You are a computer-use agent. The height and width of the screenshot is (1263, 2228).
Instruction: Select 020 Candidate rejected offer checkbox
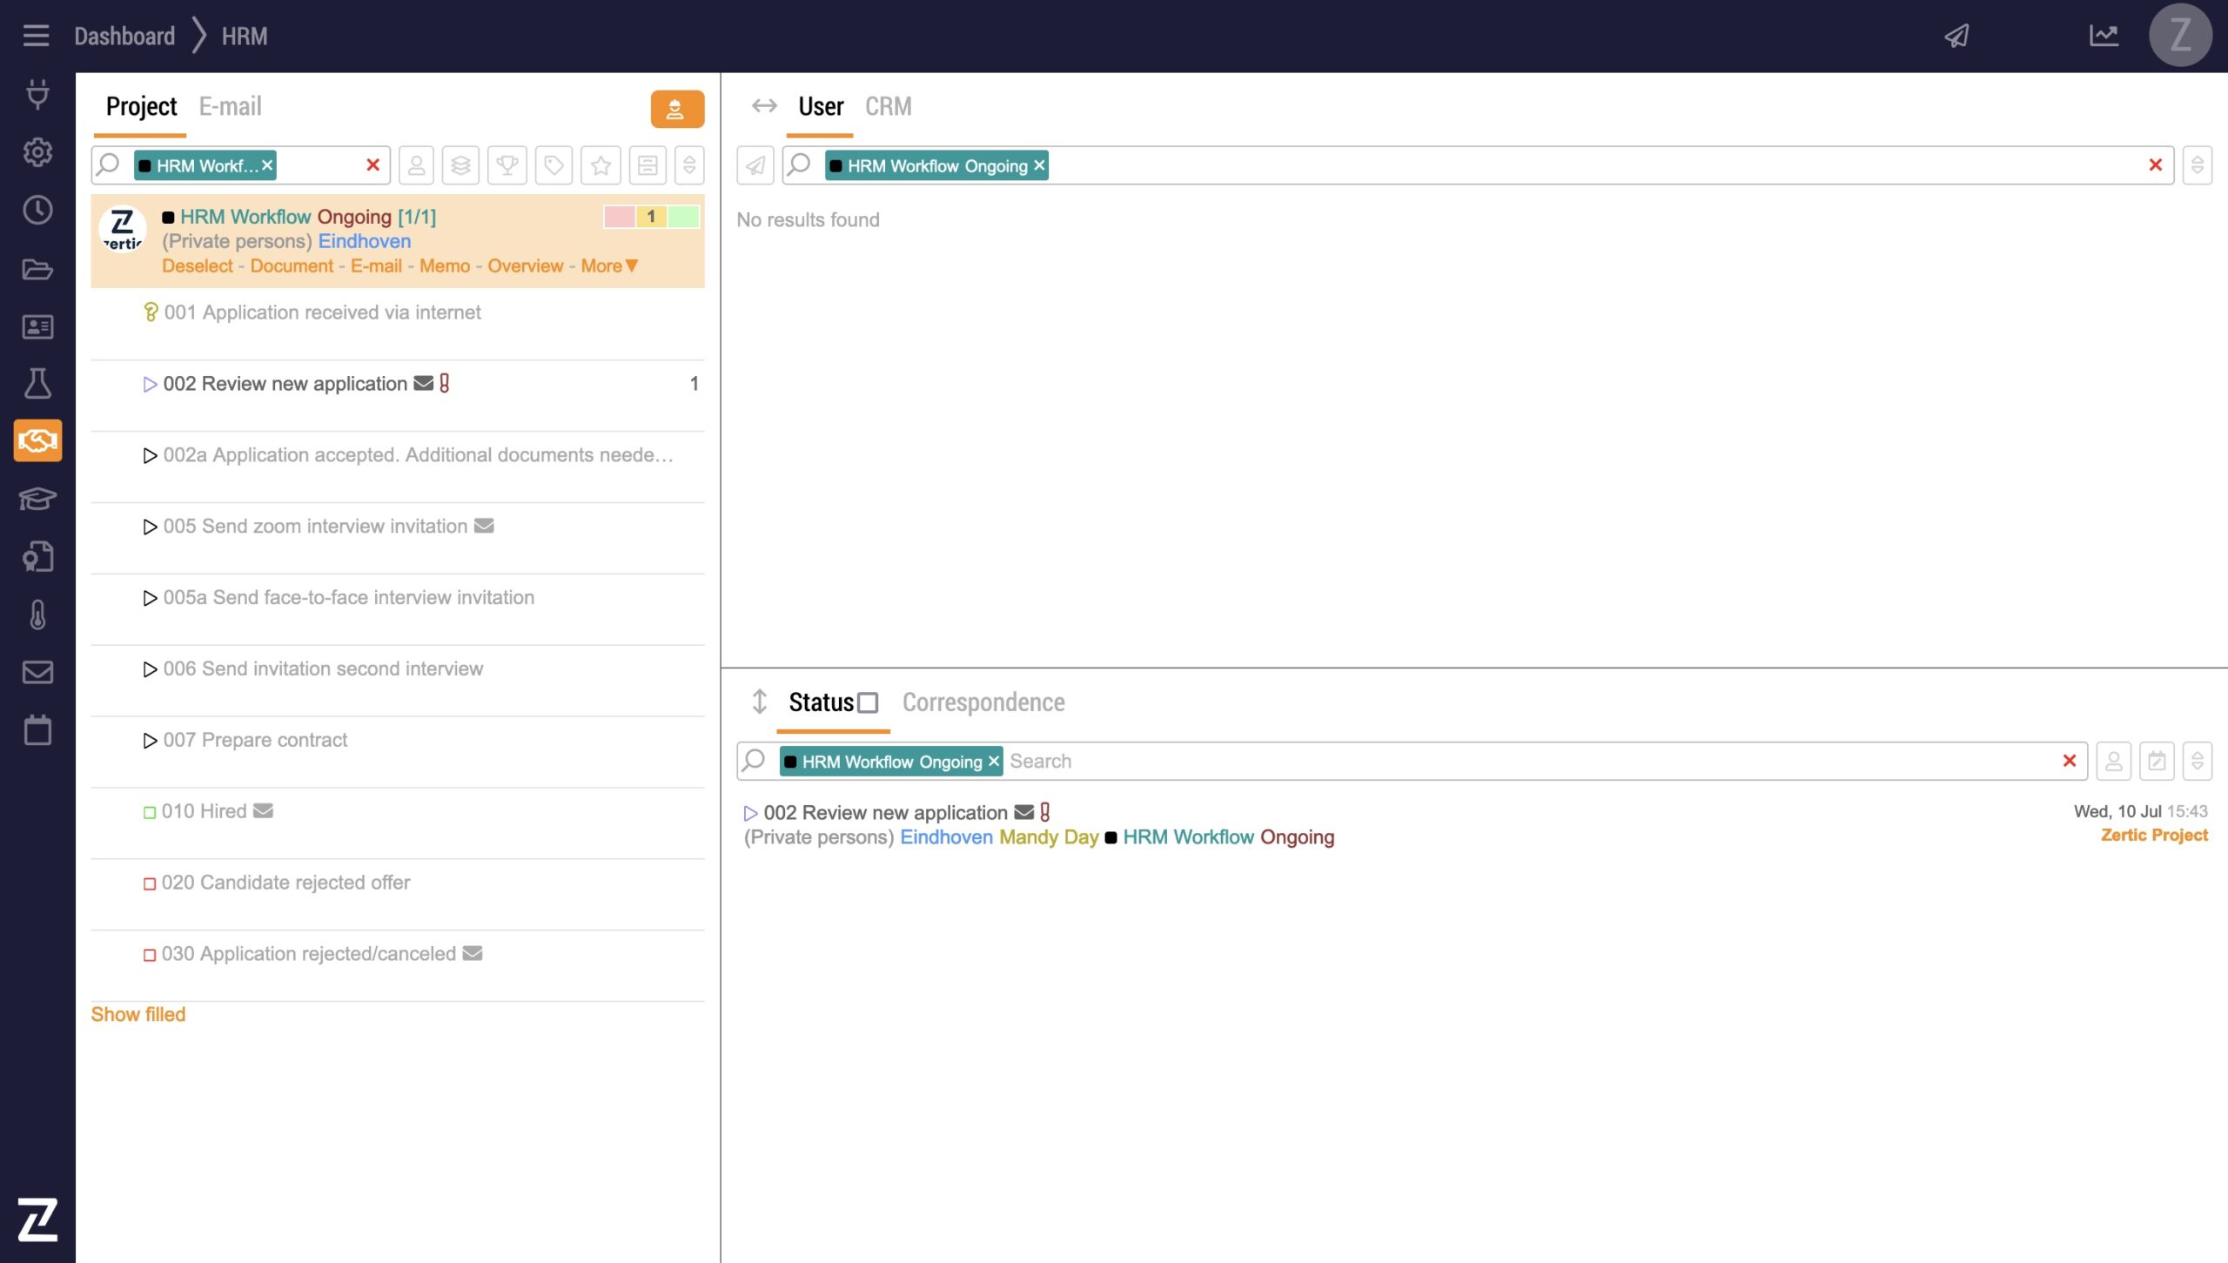coord(150,883)
